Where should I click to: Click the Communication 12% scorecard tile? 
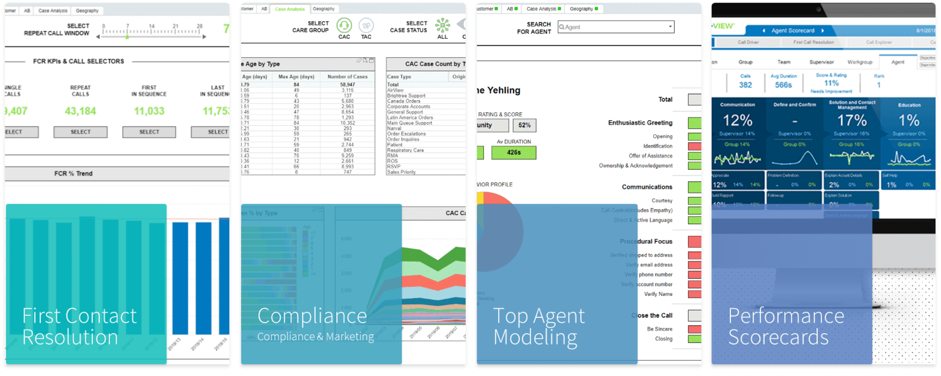[738, 134]
